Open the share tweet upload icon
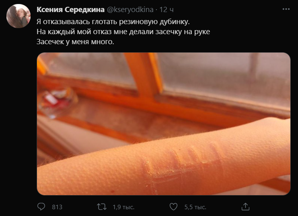298x216 pixels. [245, 207]
